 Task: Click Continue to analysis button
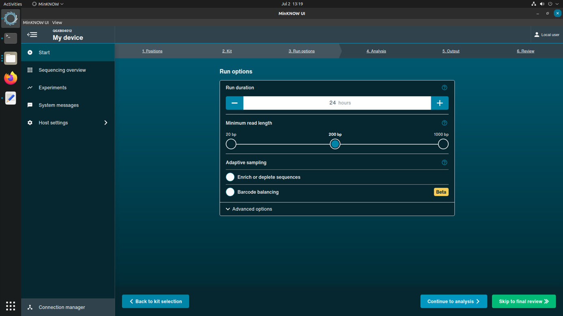tap(453, 301)
